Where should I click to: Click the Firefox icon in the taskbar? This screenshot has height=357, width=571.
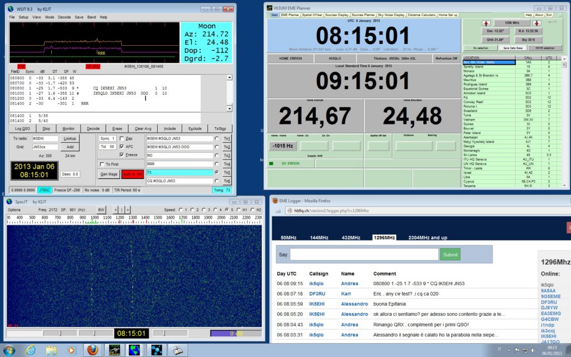click(x=93, y=350)
